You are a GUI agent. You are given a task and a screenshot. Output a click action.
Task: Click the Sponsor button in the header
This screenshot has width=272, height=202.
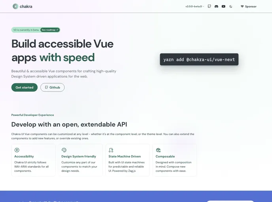click(x=248, y=6)
